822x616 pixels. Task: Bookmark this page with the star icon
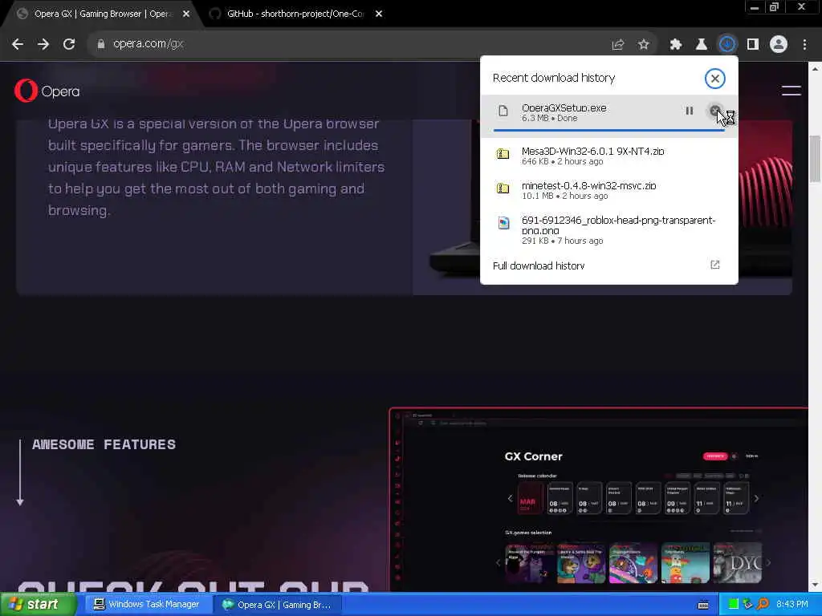643,45
